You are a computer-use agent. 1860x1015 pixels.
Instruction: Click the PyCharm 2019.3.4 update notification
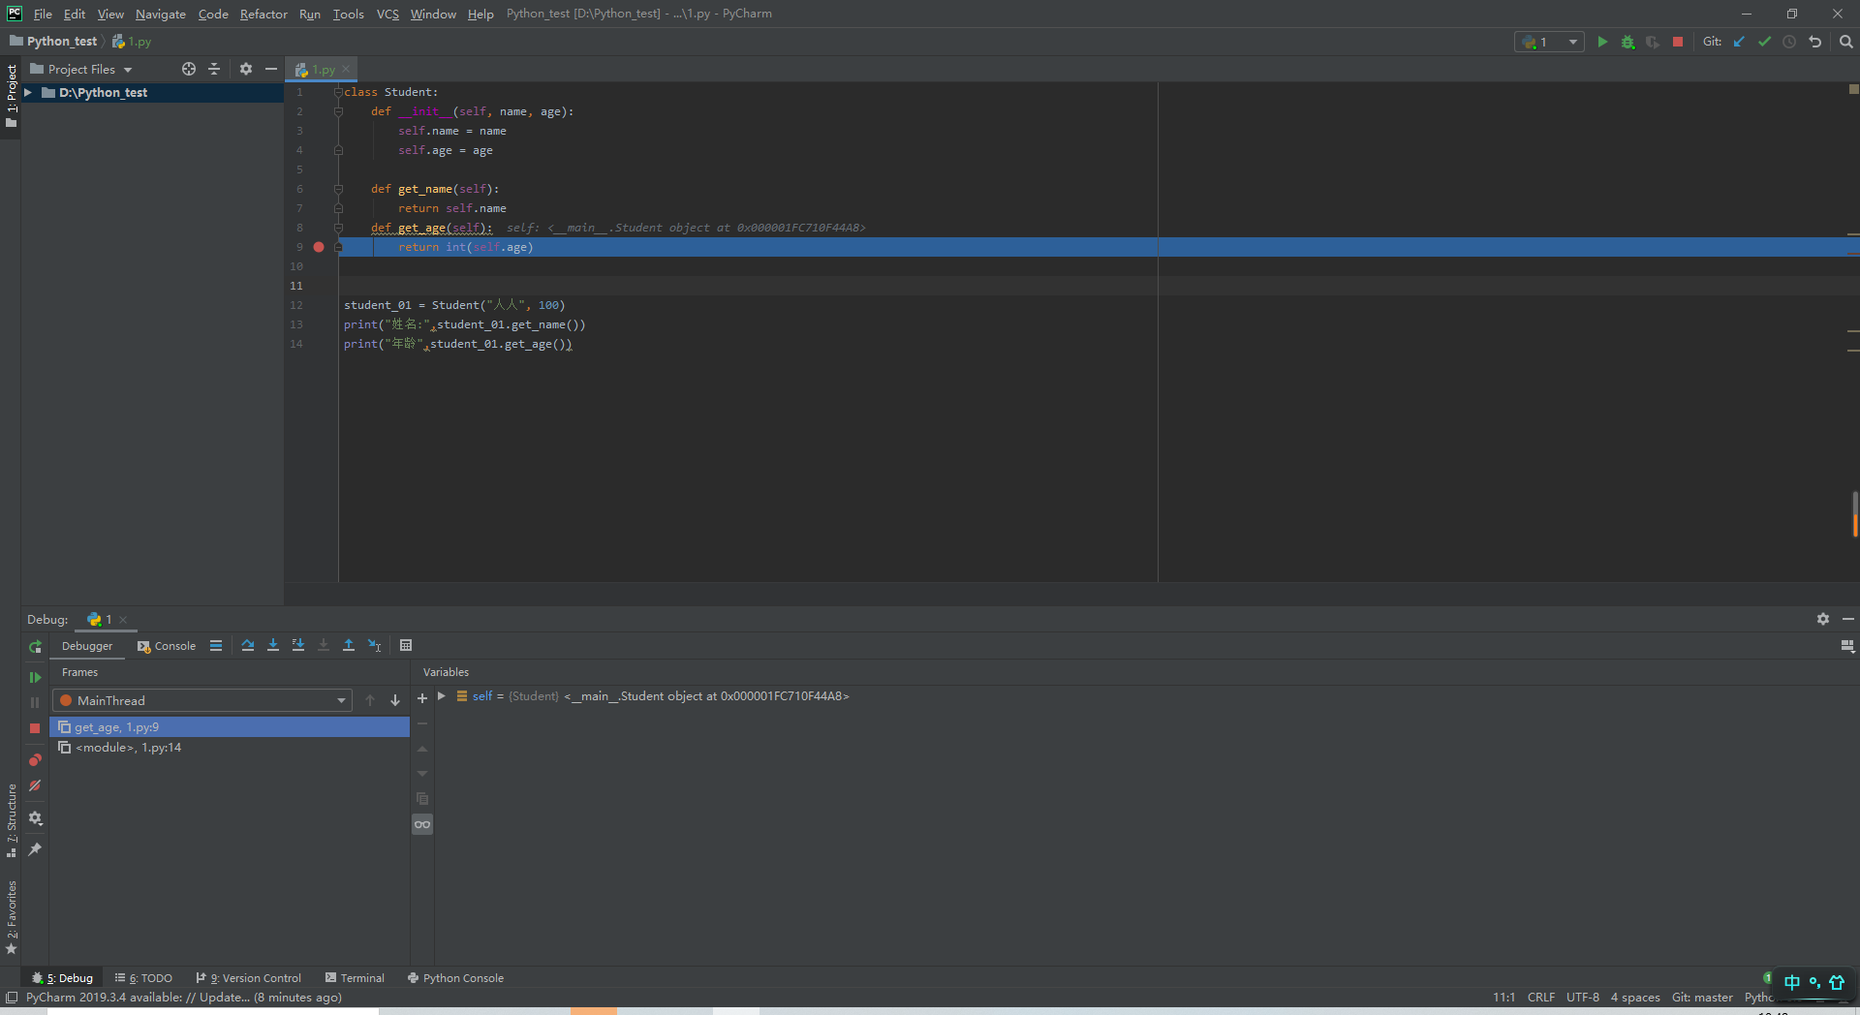(x=184, y=998)
